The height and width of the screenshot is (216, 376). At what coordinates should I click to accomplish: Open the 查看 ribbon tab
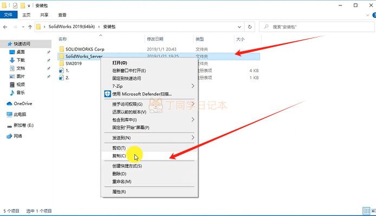pos(62,15)
